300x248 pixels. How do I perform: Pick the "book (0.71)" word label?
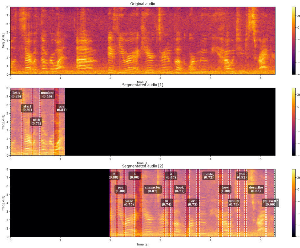pyautogui.click(x=180, y=189)
